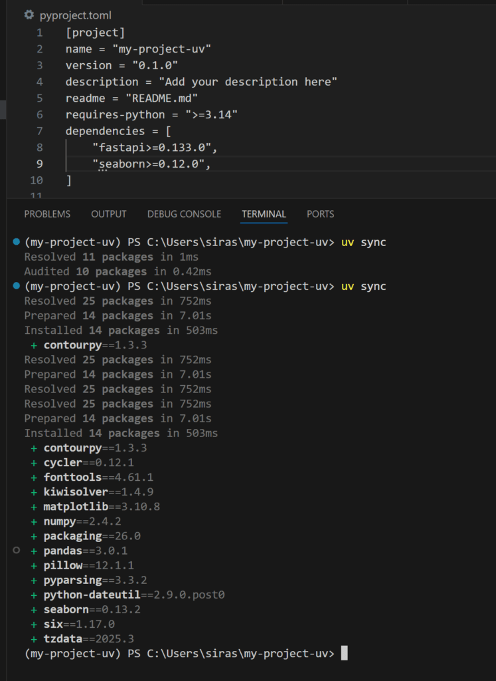Click the closing bracket on line 10
This screenshot has height=681, width=496.
pyautogui.click(x=68, y=180)
